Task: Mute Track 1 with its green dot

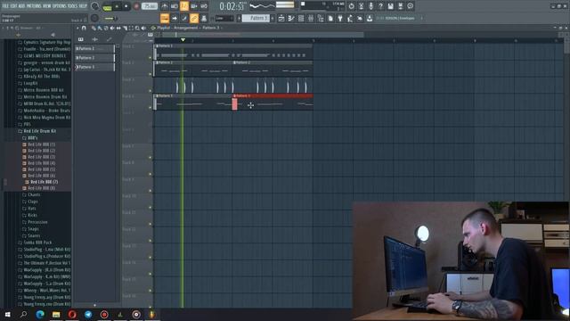Action: [151, 57]
